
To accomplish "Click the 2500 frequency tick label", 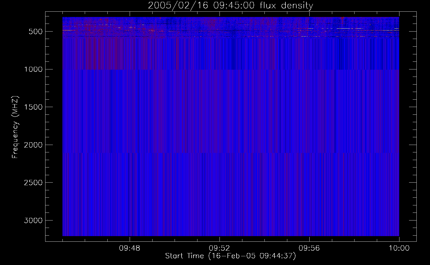I will coord(33,183).
